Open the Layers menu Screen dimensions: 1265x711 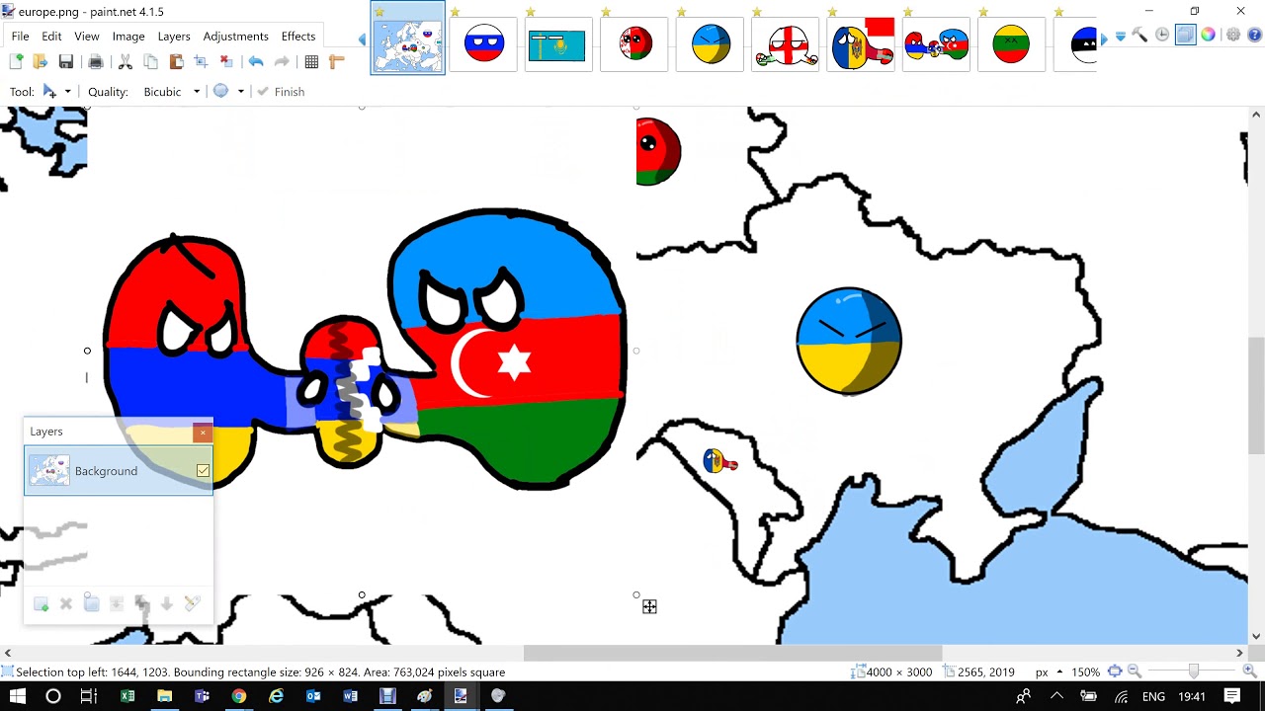pyautogui.click(x=174, y=36)
